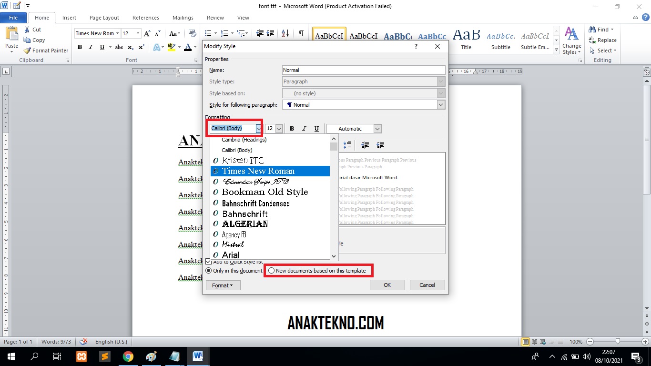
Task: Click Cancel in Modify Style dialog
Action: (427, 285)
